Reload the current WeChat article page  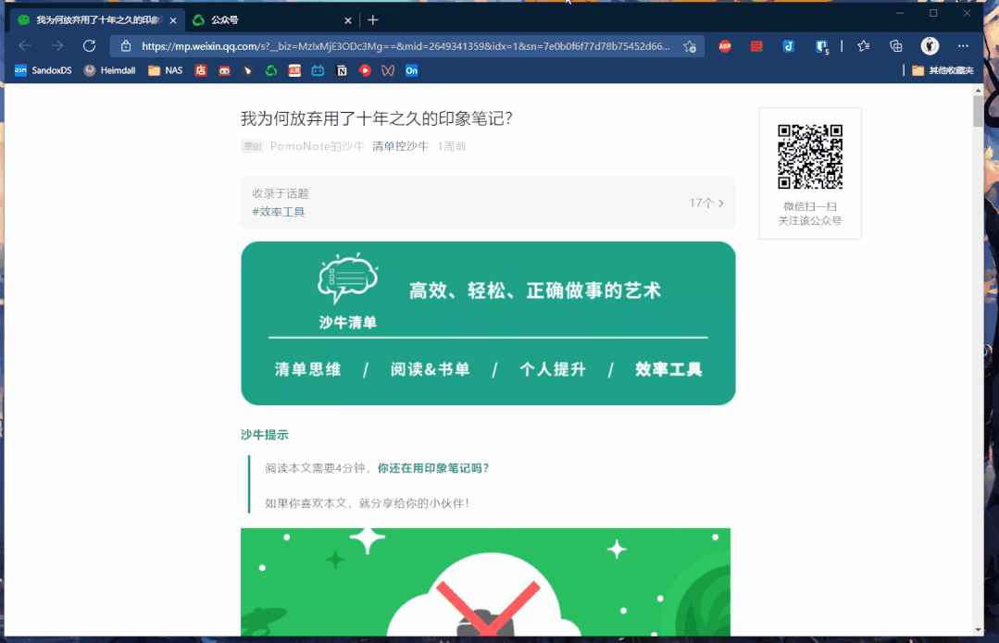(89, 46)
